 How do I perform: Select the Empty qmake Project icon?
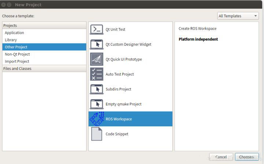(x=97, y=104)
